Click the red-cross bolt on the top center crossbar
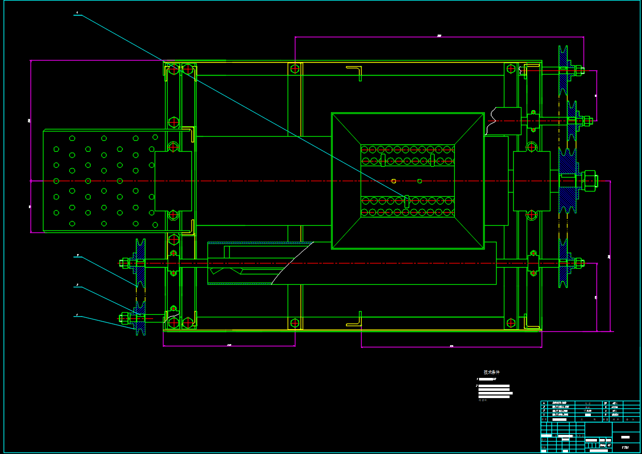 pyautogui.click(x=295, y=68)
